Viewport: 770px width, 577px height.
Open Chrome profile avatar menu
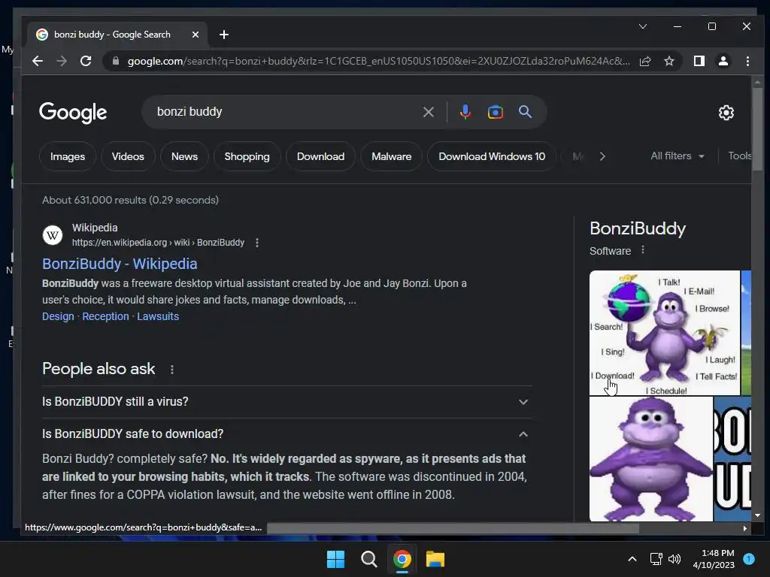point(723,61)
